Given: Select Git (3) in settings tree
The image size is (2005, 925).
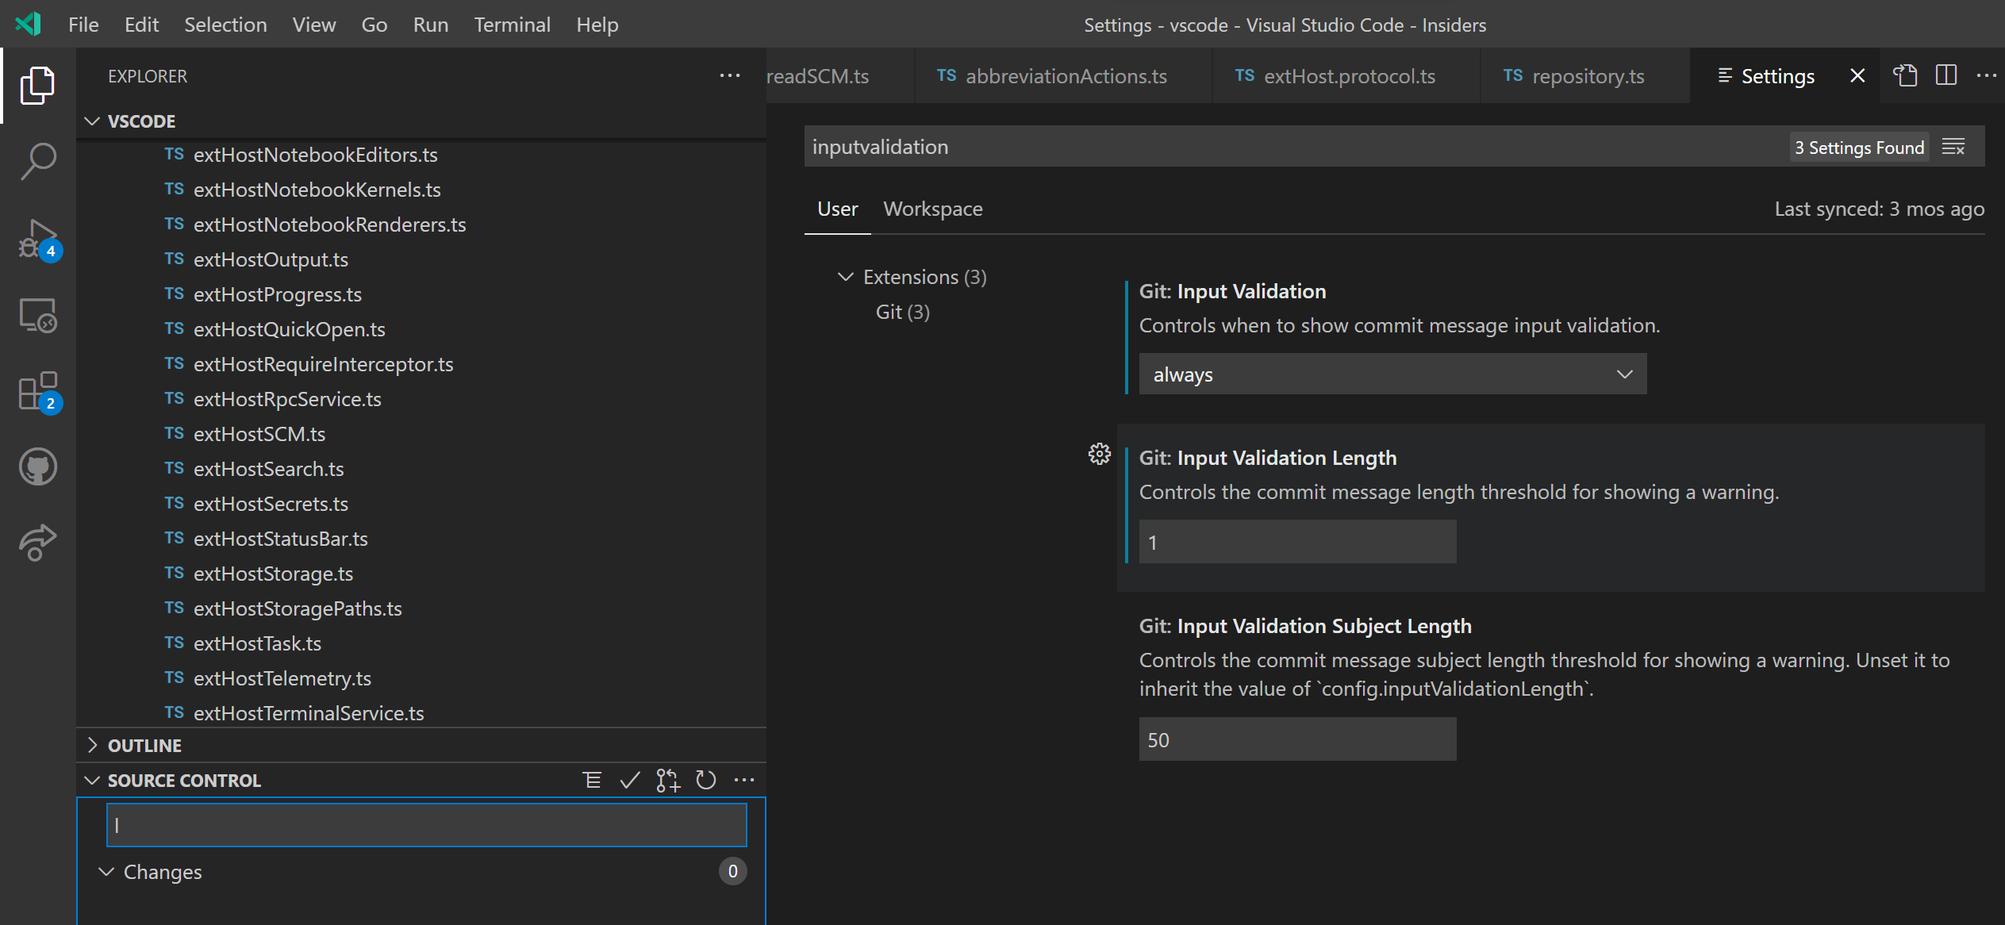Looking at the screenshot, I should point(902,311).
